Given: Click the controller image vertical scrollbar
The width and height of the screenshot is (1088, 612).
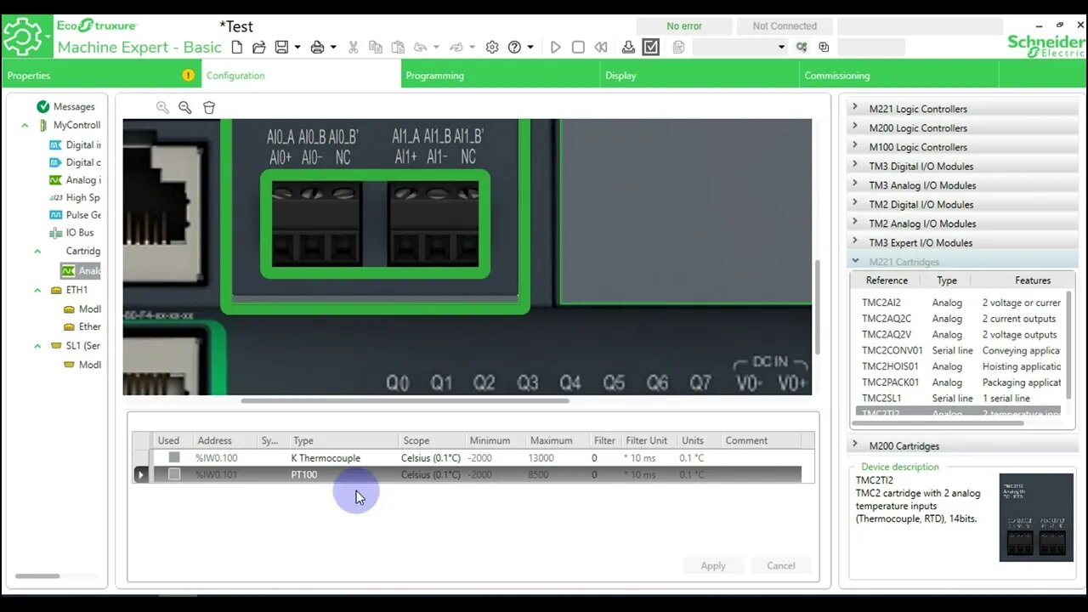Looking at the screenshot, I should pos(818,306).
